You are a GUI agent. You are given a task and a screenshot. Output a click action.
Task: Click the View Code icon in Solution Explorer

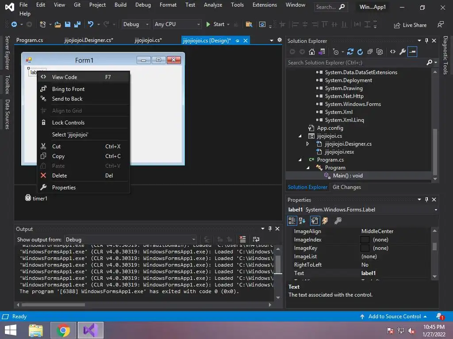point(393,52)
